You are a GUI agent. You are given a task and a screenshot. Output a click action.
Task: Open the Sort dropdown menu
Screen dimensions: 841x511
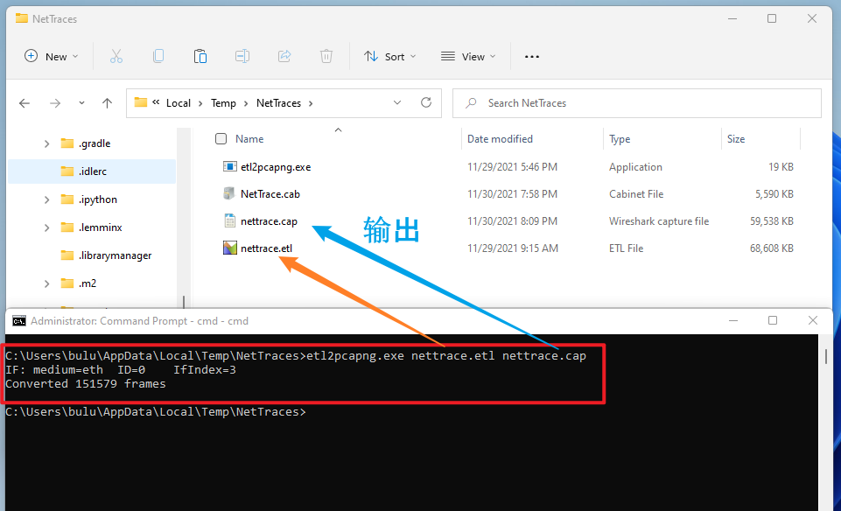tap(391, 56)
